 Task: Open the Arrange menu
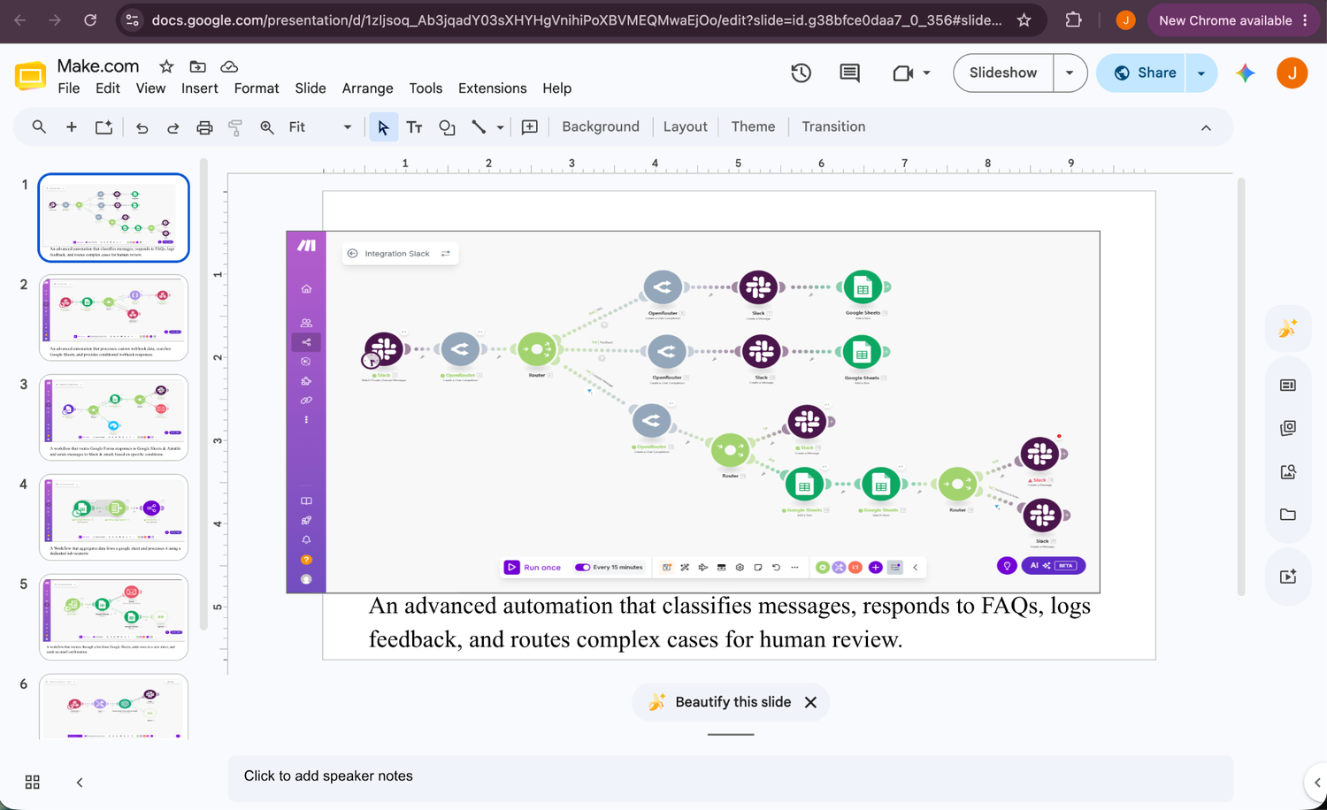pos(367,88)
